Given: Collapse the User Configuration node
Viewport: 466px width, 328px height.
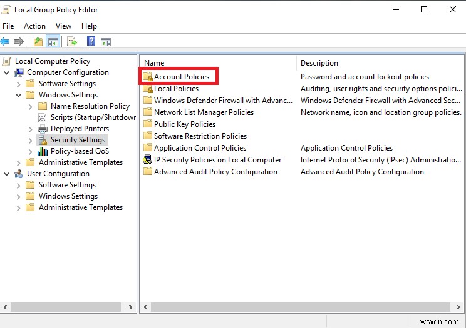Looking at the screenshot, I should pyautogui.click(x=6, y=174).
